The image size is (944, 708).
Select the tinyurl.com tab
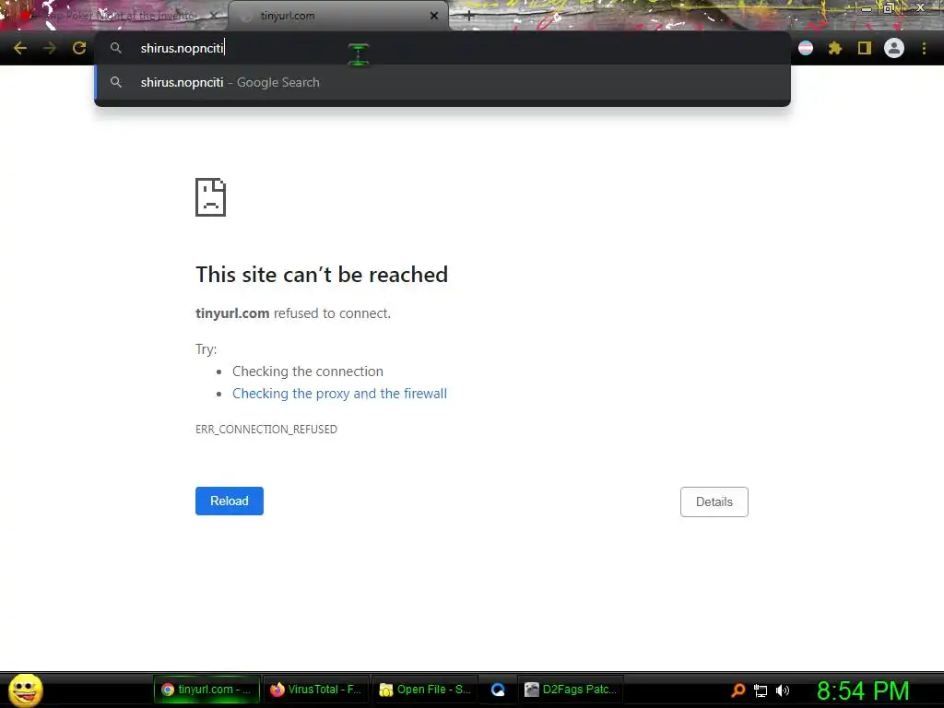[338, 16]
